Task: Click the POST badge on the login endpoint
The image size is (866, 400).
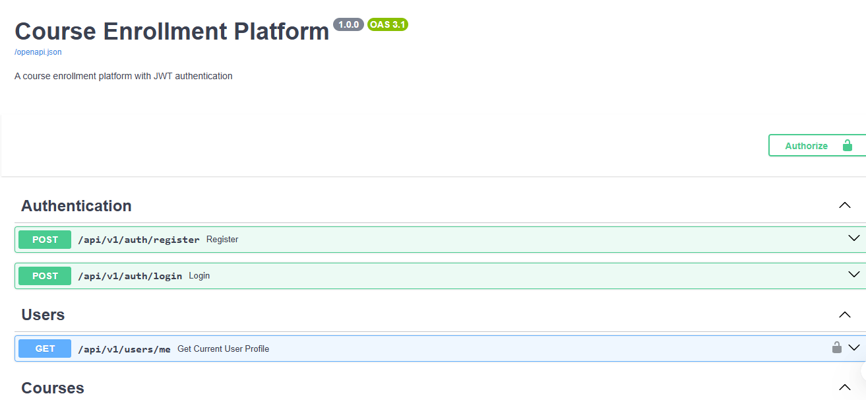Action: tap(44, 275)
